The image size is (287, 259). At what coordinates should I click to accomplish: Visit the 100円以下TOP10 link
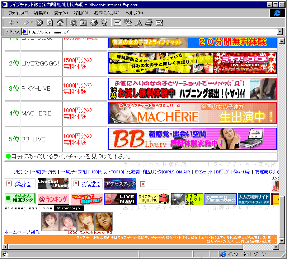[x=107, y=172]
